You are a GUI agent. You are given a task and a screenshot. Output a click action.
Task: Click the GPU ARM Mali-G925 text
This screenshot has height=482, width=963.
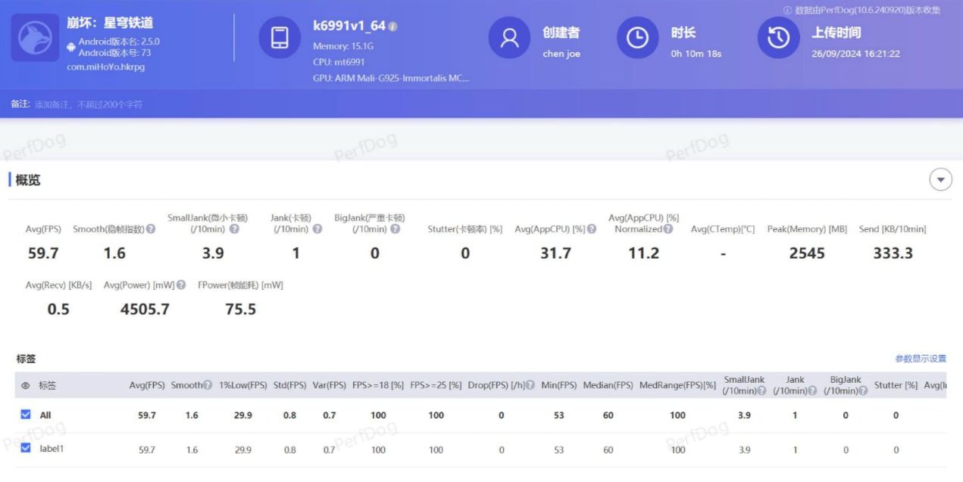point(391,78)
